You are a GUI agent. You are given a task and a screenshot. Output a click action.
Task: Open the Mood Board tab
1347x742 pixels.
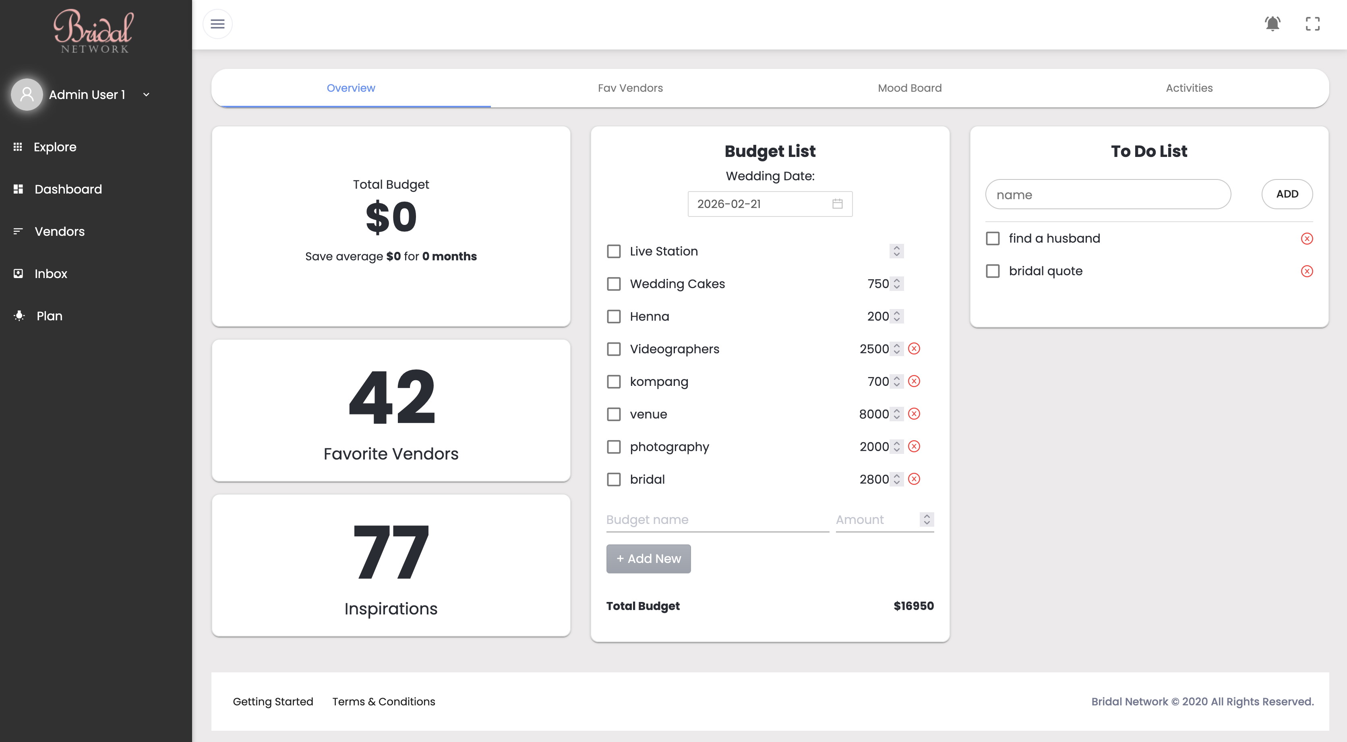[x=909, y=88]
